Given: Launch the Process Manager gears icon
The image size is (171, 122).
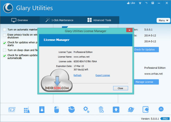Looking at the screenshot, I should [x=86, y=110].
